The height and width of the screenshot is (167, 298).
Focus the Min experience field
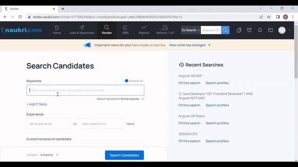coord(48,124)
